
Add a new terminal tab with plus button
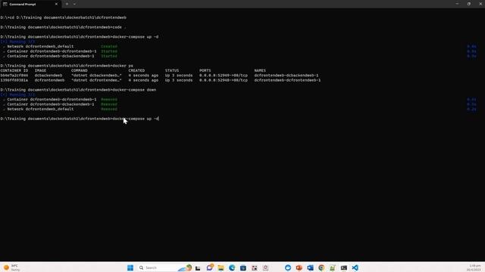coord(67,4)
